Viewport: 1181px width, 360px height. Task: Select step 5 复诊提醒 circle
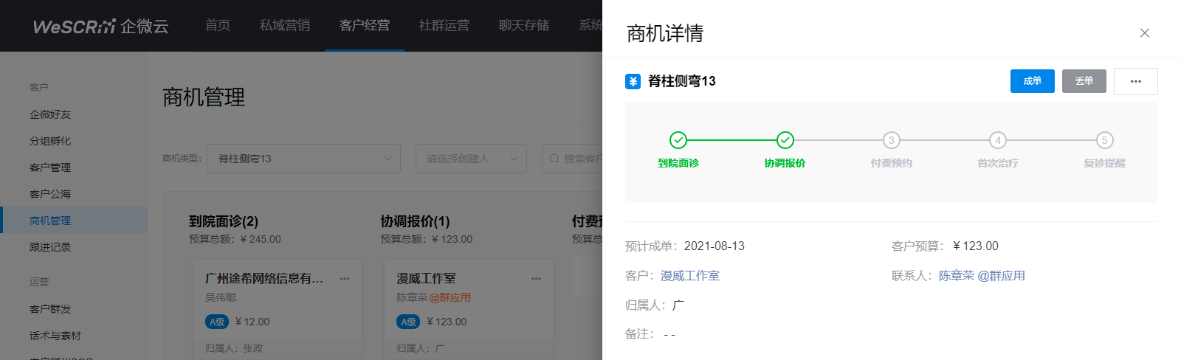(x=1104, y=140)
